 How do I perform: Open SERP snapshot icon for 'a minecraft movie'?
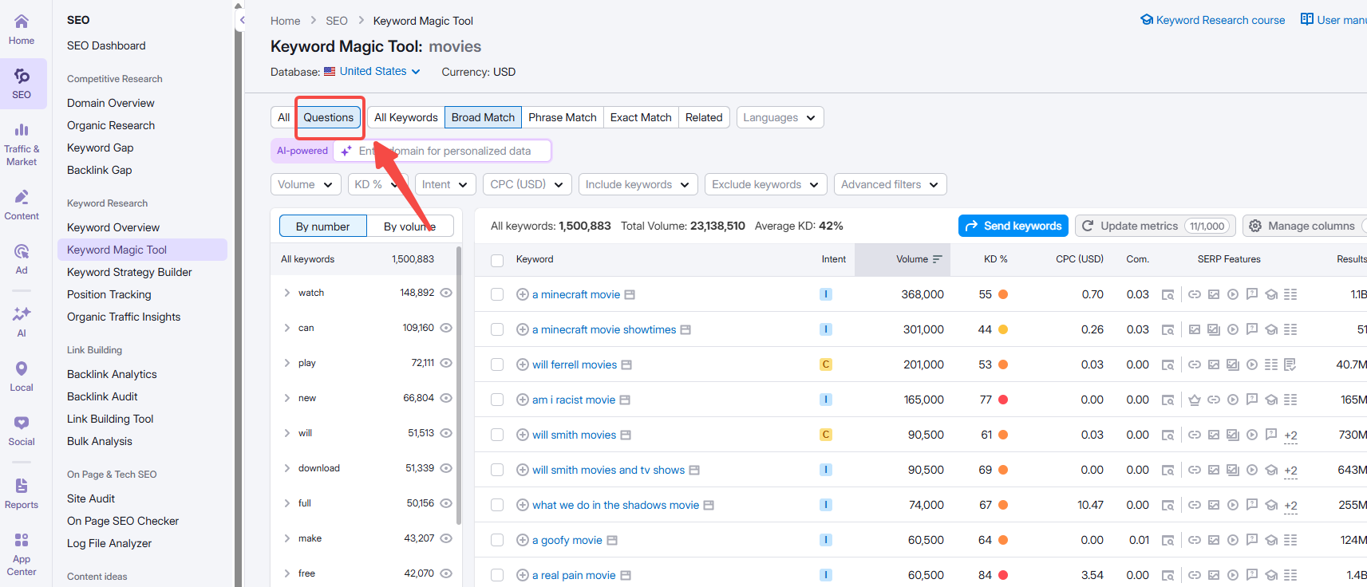coord(1167,294)
